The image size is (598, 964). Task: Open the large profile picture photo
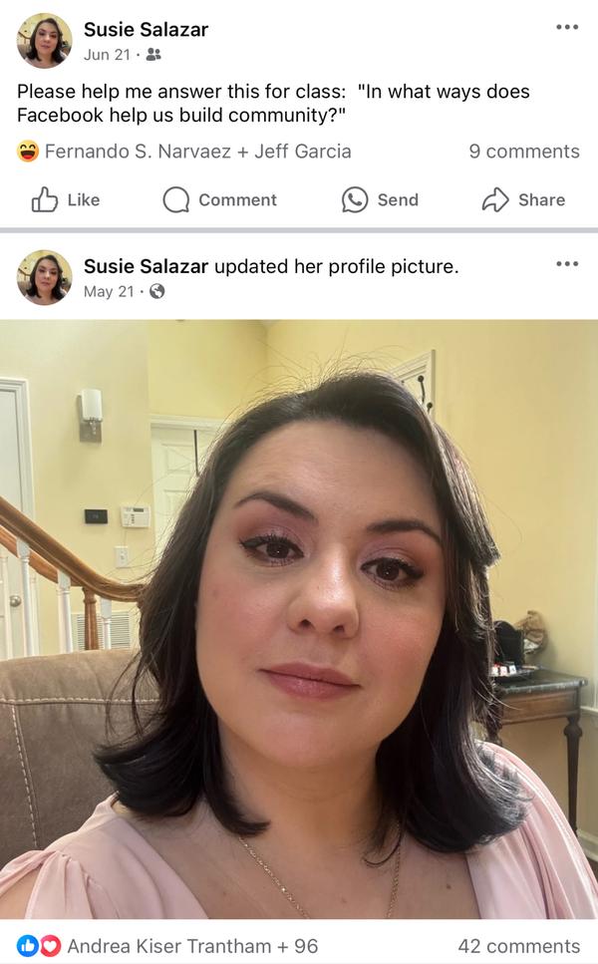click(299, 619)
